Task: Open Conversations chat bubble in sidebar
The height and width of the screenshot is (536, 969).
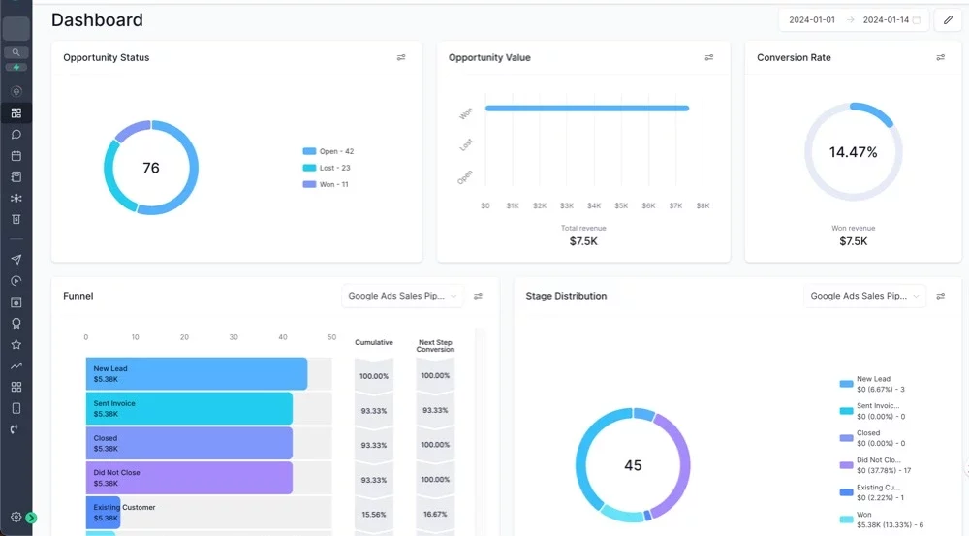Action: (x=16, y=134)
